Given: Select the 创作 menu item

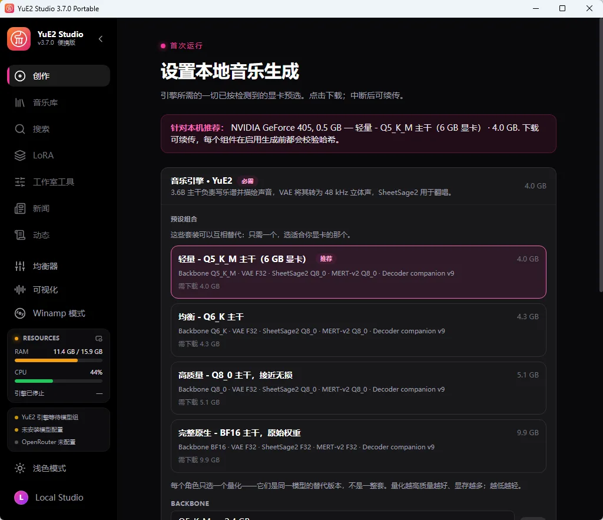Looking at the screenshot, I should pyautogui.click(x=58, y=76).
